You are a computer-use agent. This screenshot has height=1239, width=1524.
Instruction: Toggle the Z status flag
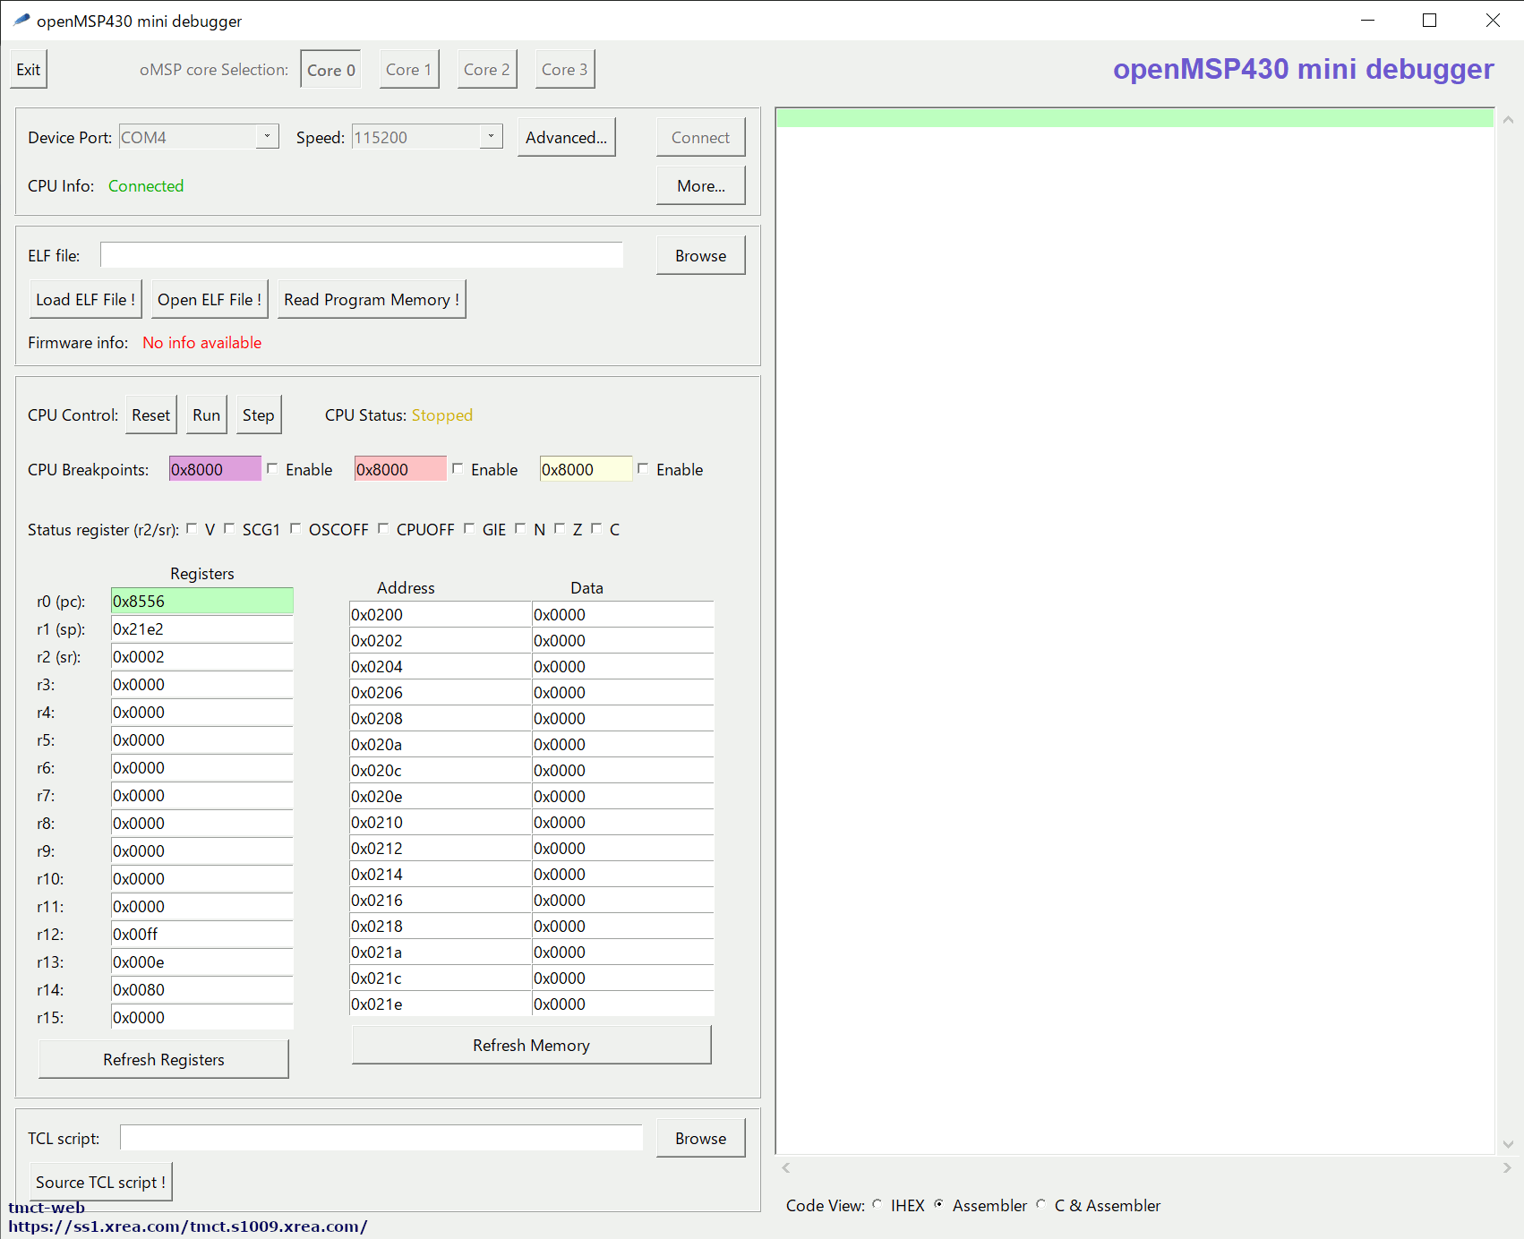(560, 528)
